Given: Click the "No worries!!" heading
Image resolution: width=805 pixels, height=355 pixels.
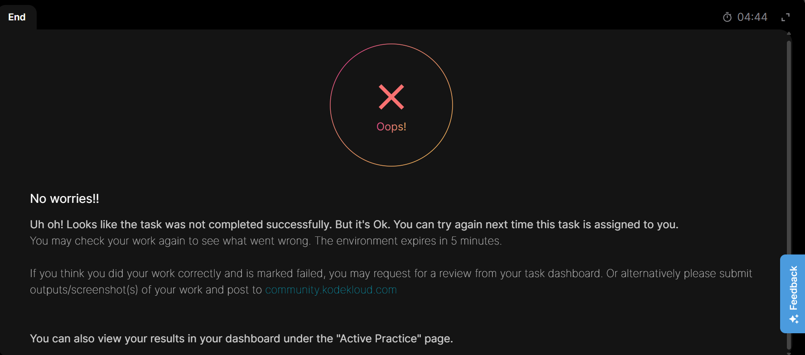Looking at the screenshot, I should point(64,199).
